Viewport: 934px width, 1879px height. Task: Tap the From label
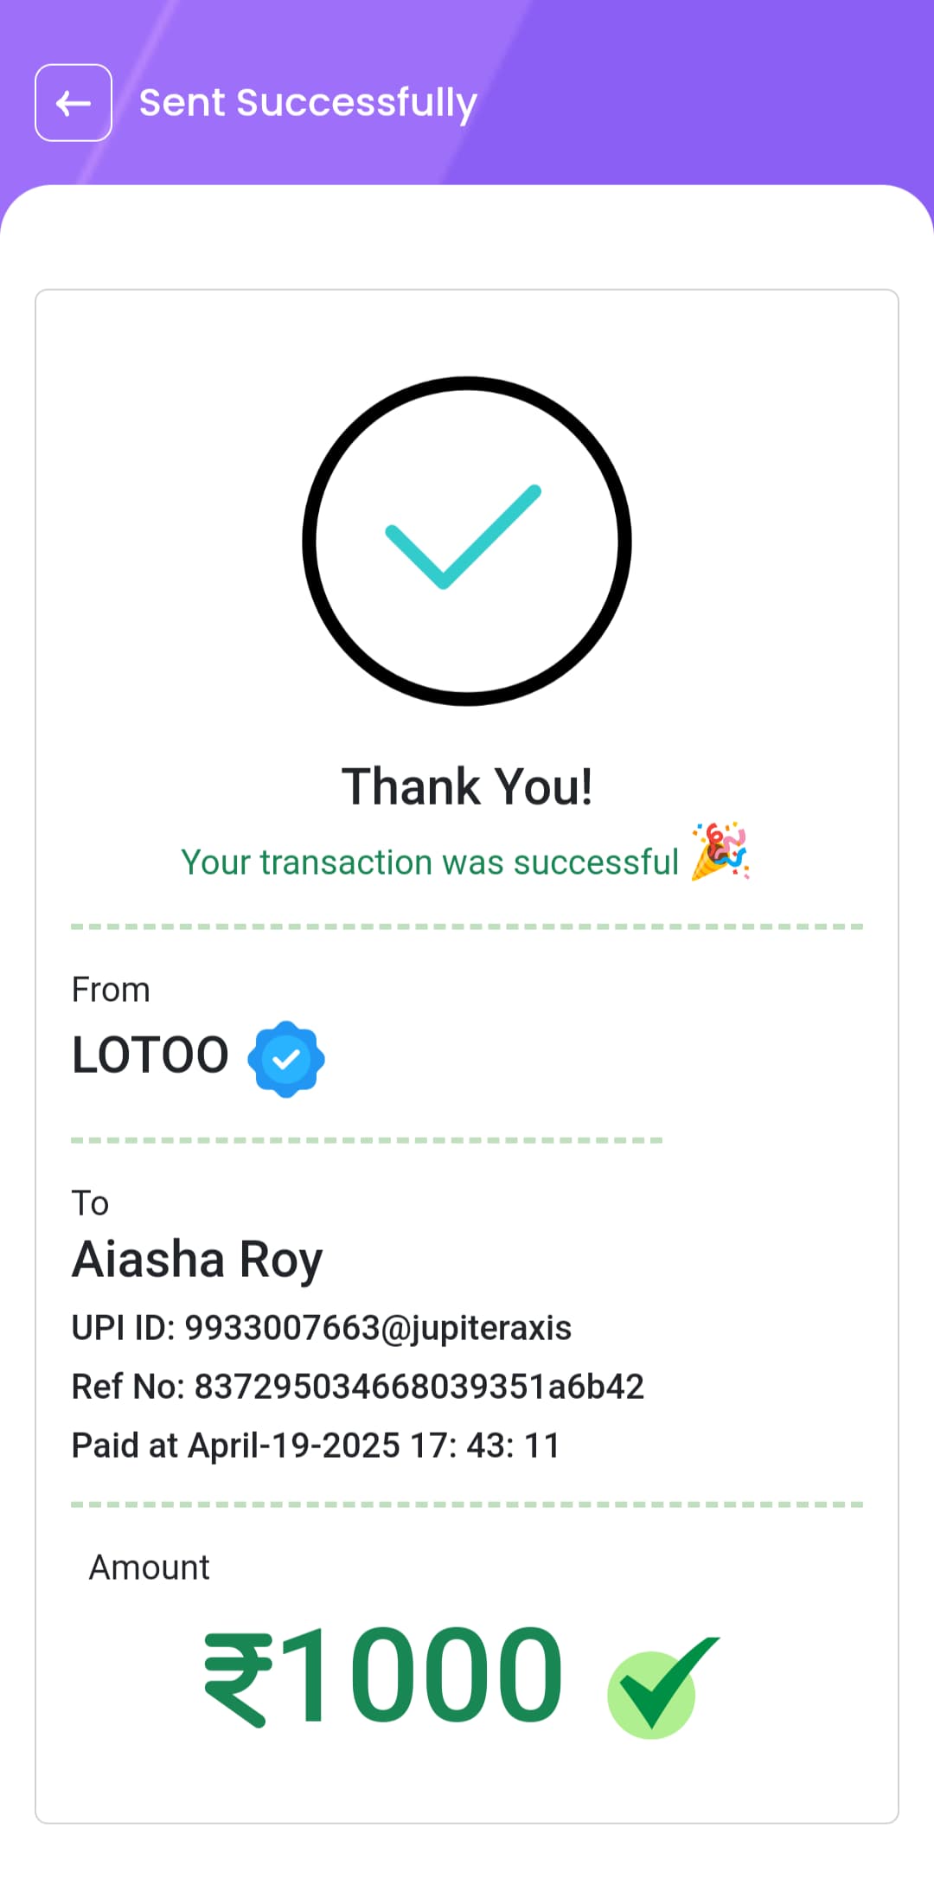[111, 990]
